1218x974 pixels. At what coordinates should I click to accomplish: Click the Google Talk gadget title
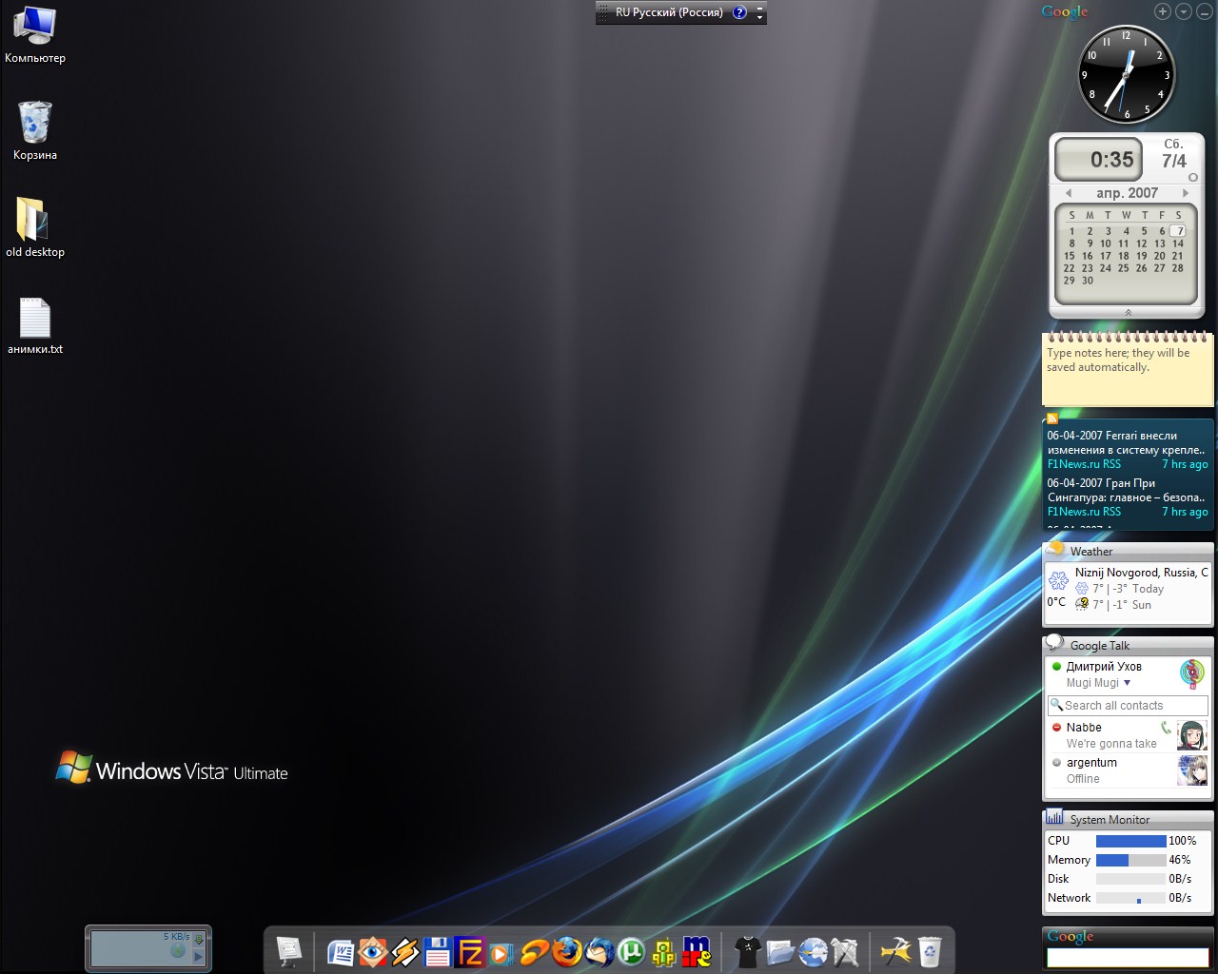[x=1100, y=646]
